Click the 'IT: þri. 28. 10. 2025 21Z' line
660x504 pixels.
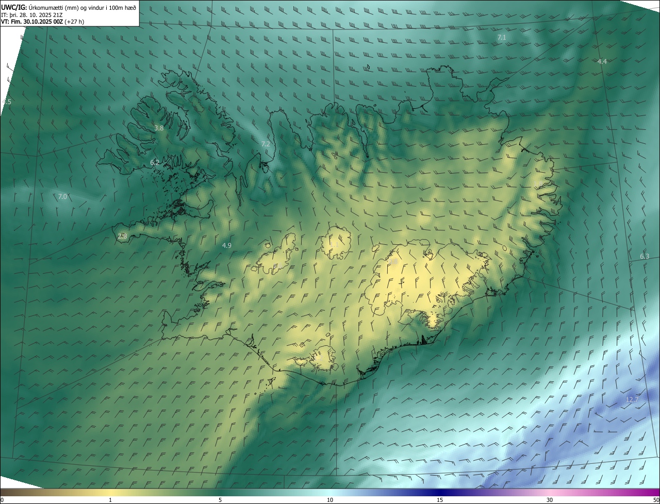(x=32, y=14)
